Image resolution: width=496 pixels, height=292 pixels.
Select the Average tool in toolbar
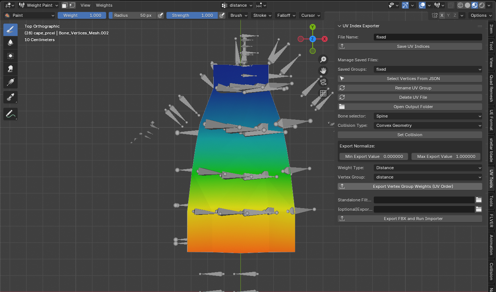click(x=10, y=55)
